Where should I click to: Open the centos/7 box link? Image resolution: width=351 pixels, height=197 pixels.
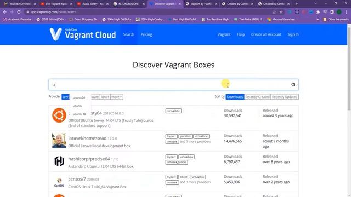77,179
